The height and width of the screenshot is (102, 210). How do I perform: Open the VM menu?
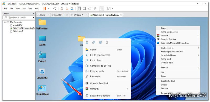pos(24,9)
